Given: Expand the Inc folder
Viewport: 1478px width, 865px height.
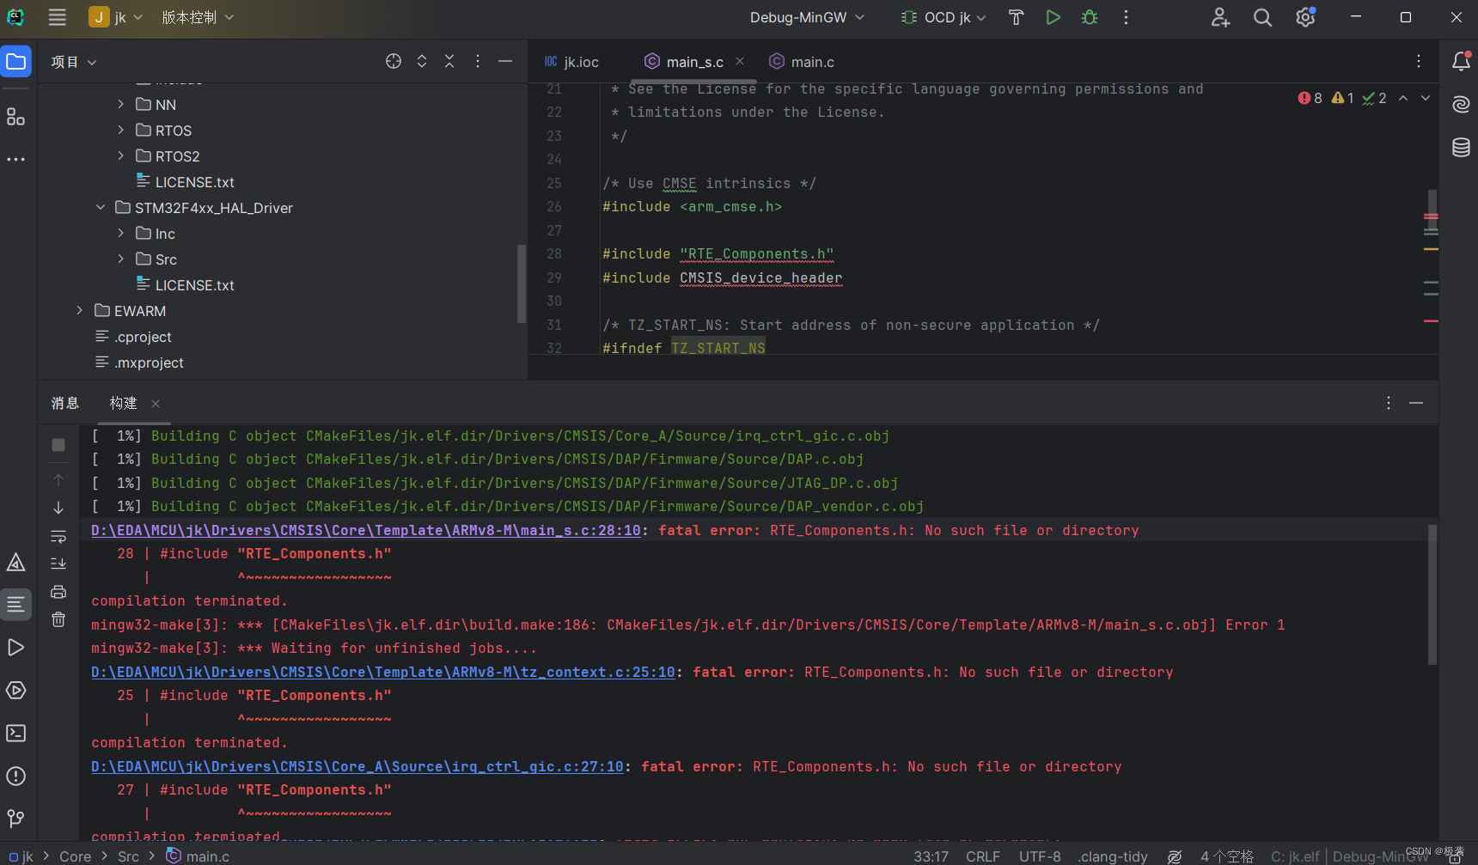Looking at the screenshot, I should pos(121,233).
